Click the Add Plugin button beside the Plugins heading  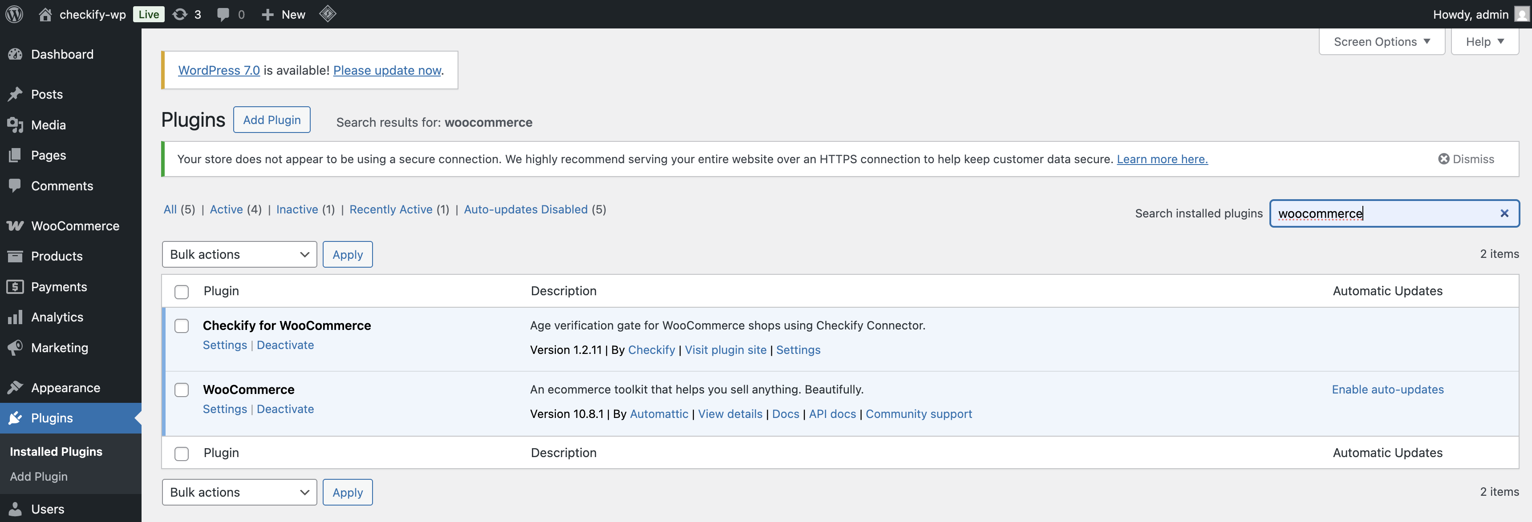tap(272, 119)
